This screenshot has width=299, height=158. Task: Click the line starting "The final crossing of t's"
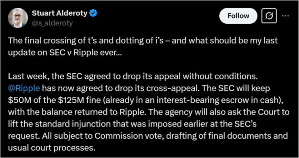click(x=143, y=42)
